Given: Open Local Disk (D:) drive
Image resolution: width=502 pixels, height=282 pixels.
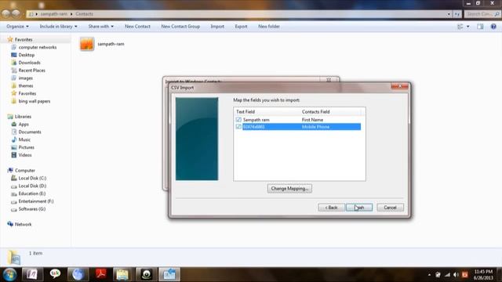Looking at the screenshot, I should click(32, 186).
